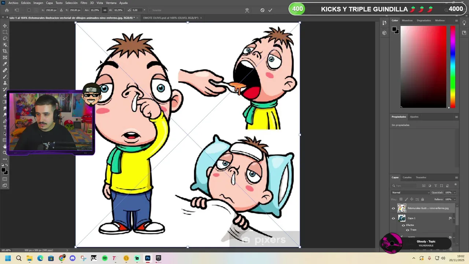The height and width of the screenshot is (264, 469).
Task: Toggle the layer filtering switch
Action: tap(455, 185)
